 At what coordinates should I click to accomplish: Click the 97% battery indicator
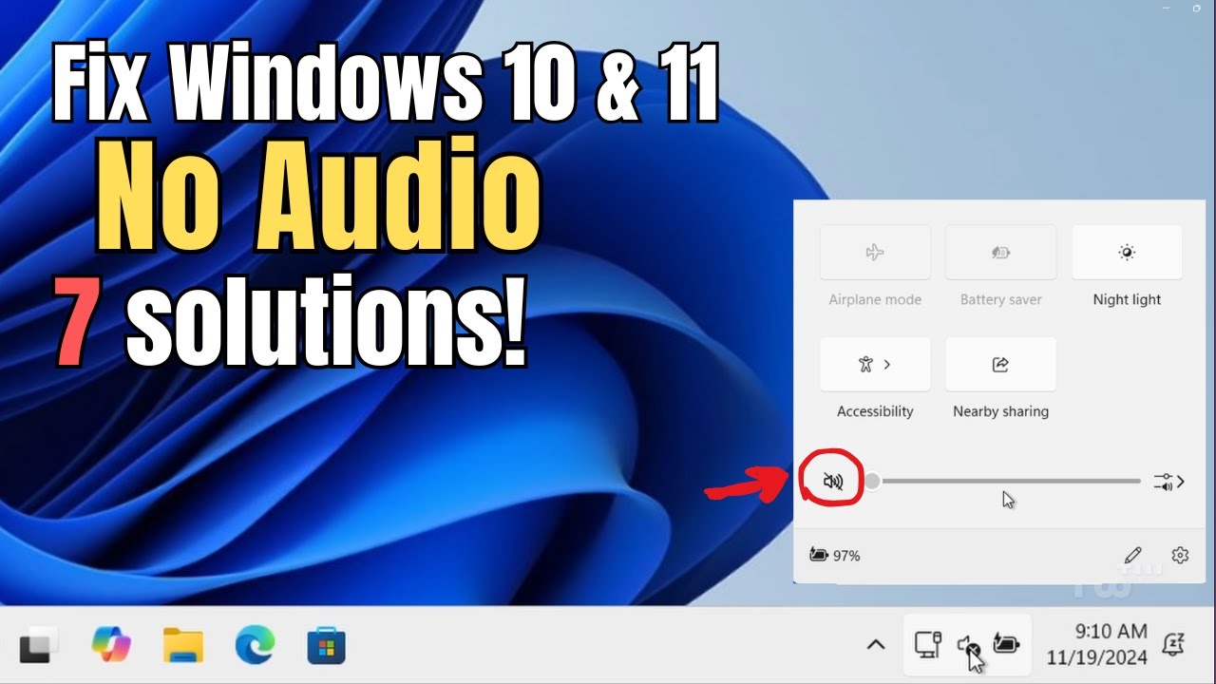pyautogui.click(x=834, y=555)
